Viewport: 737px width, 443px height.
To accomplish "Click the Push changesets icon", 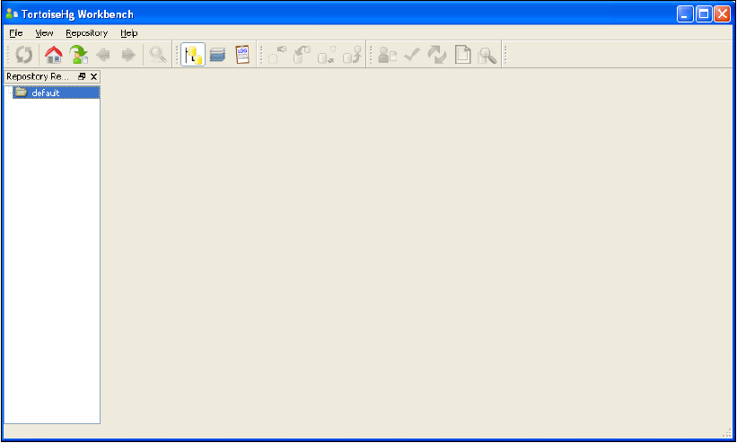I will [352, 55].
